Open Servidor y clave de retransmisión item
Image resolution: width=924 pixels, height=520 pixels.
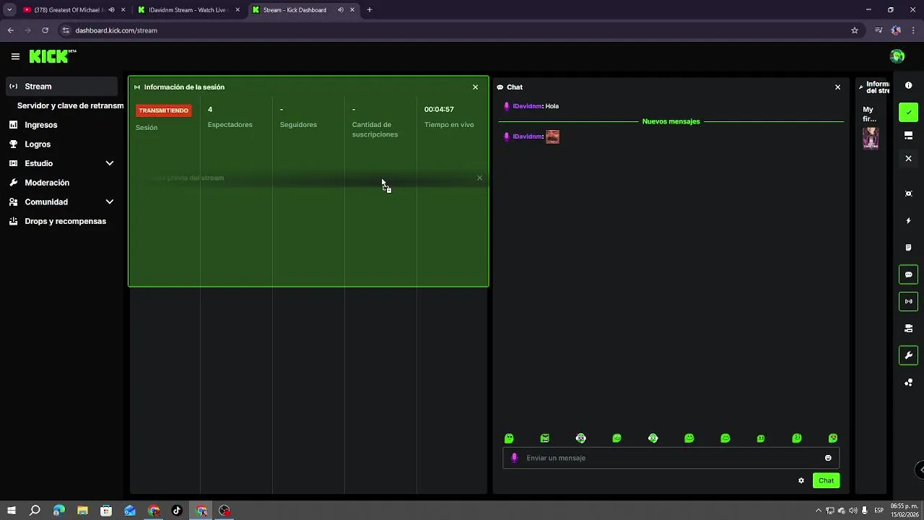(x=70, y=105)
